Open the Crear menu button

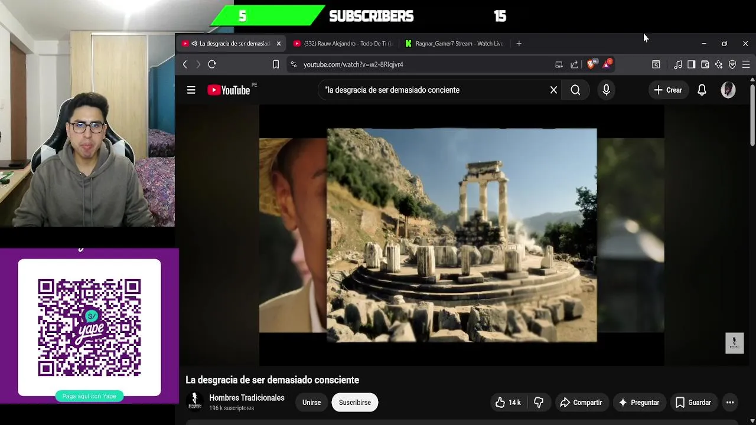click(668, 90)
